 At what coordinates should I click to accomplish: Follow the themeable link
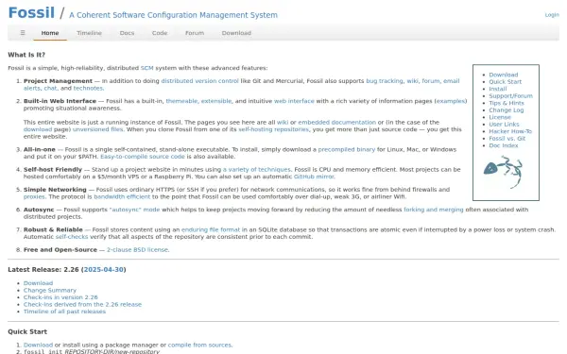pos(181,101)
